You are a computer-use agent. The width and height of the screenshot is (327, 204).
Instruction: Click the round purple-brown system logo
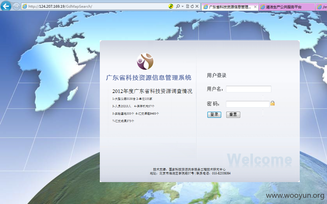click(145, 62)
